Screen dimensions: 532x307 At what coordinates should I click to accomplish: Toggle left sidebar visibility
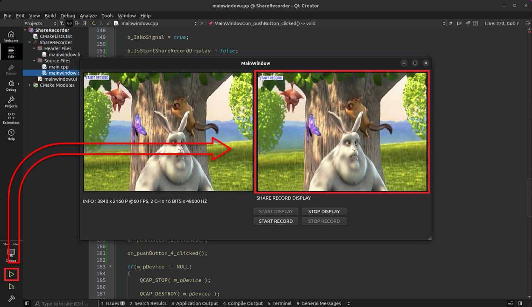(27, 303)
